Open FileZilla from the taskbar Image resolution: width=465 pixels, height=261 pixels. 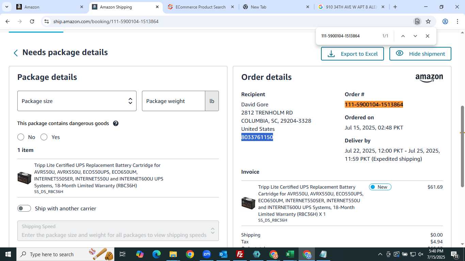tap(240, 254)
